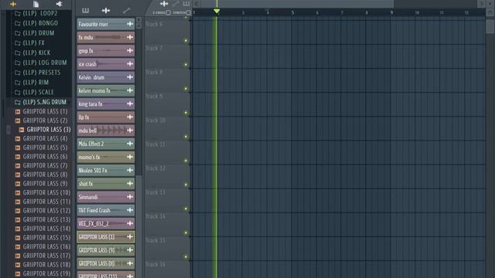The width and height of the screenshot is (495, 278).
Task: Click the file icon beside GRIIPTOR LASS (10)
Action: tap(18, 192)
